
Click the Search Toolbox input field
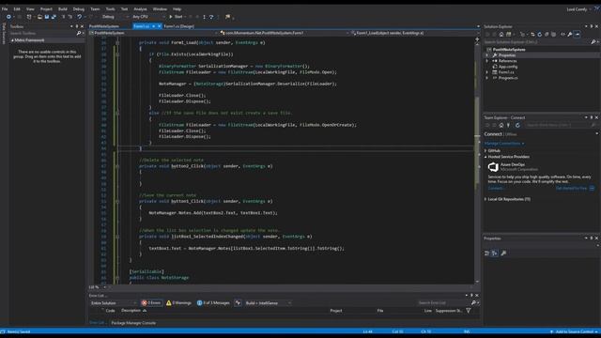point(43,34)
